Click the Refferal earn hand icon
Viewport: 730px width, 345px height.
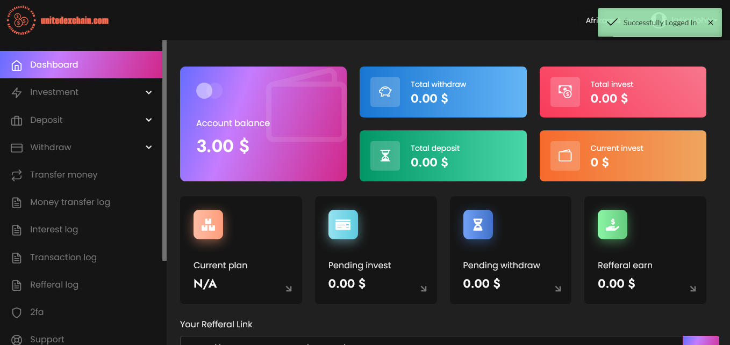pyautogui.click(x=612, y=224)
